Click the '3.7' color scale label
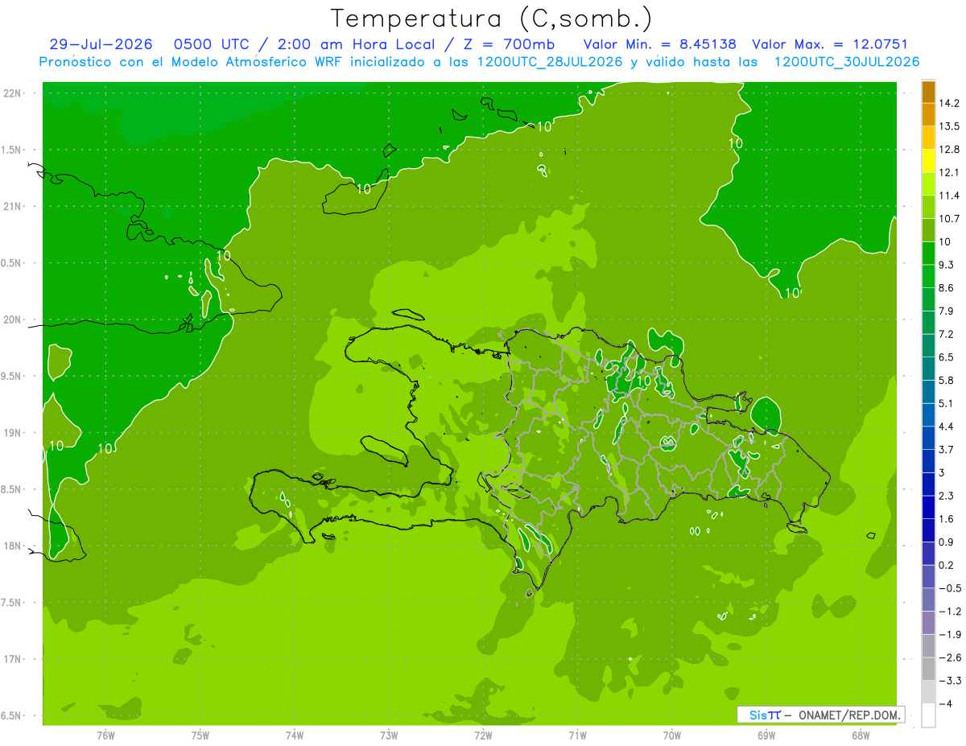 tap(947, 449)
